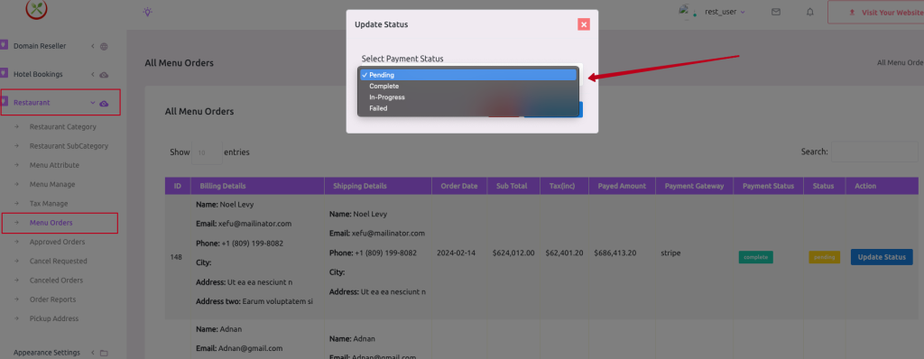Sort by Payment Gateway column header
The height and width of the screenshot is (359, 924).
[694, 186]
